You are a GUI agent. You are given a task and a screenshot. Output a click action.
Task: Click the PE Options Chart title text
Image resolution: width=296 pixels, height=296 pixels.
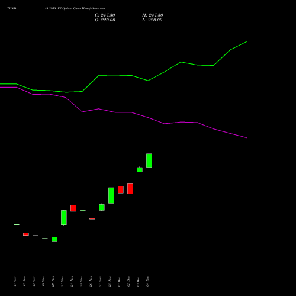point(75,9)
